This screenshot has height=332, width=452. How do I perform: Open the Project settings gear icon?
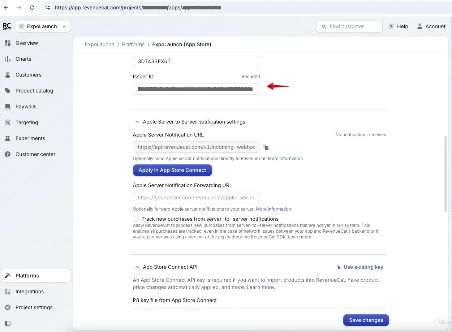click(x=8, y=307)
